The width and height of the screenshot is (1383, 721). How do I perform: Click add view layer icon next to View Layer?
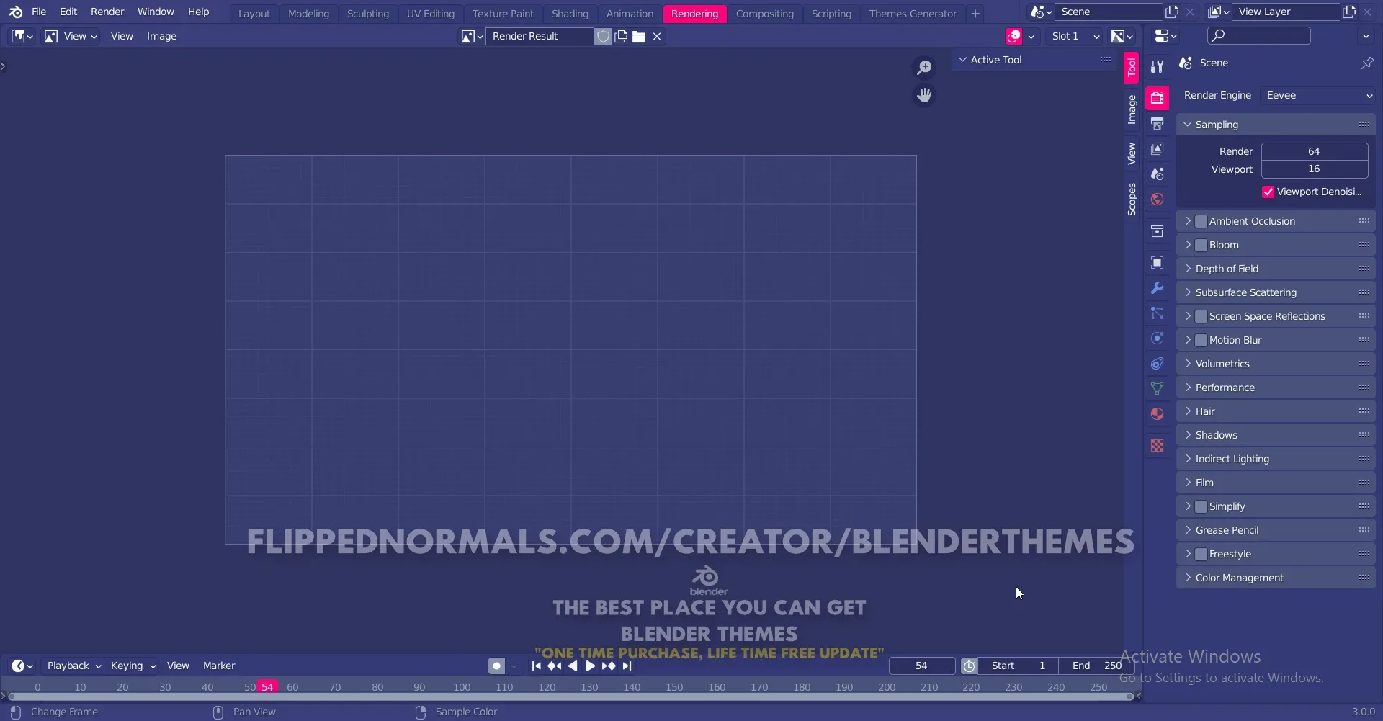pos(1348,12)
